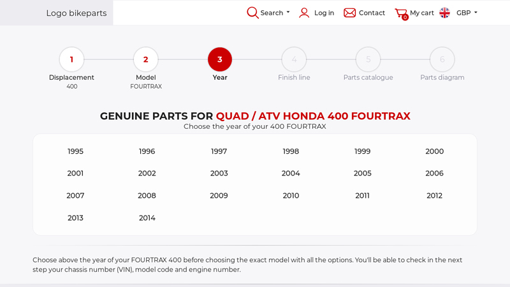Select the 2009 model year
The height and width of the screenshot is (287, 510).
(219, 196)
